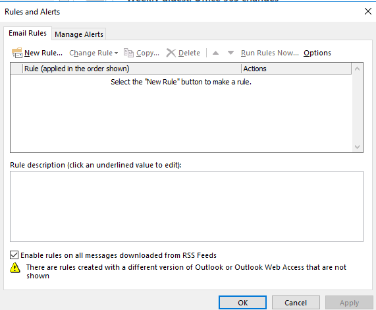Click the New Rule envelope icon

click(17, 53)
